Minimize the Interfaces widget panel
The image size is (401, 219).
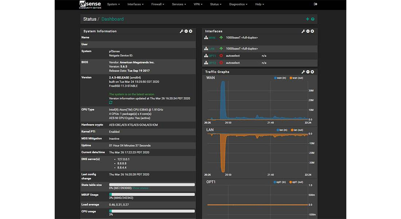coord(308,31)
